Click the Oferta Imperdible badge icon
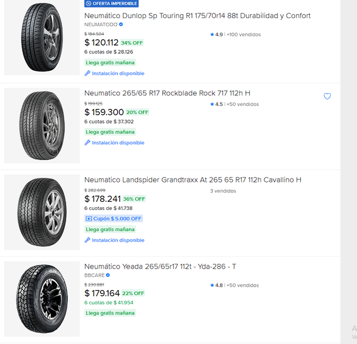This screenshot has height=344, width=357. 88,4
